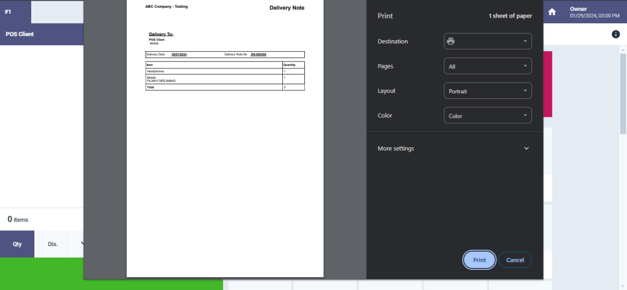Click the green pay area at bottom
Image resolution: width=627 pixels, height=290 pixels.
point(111,274)
